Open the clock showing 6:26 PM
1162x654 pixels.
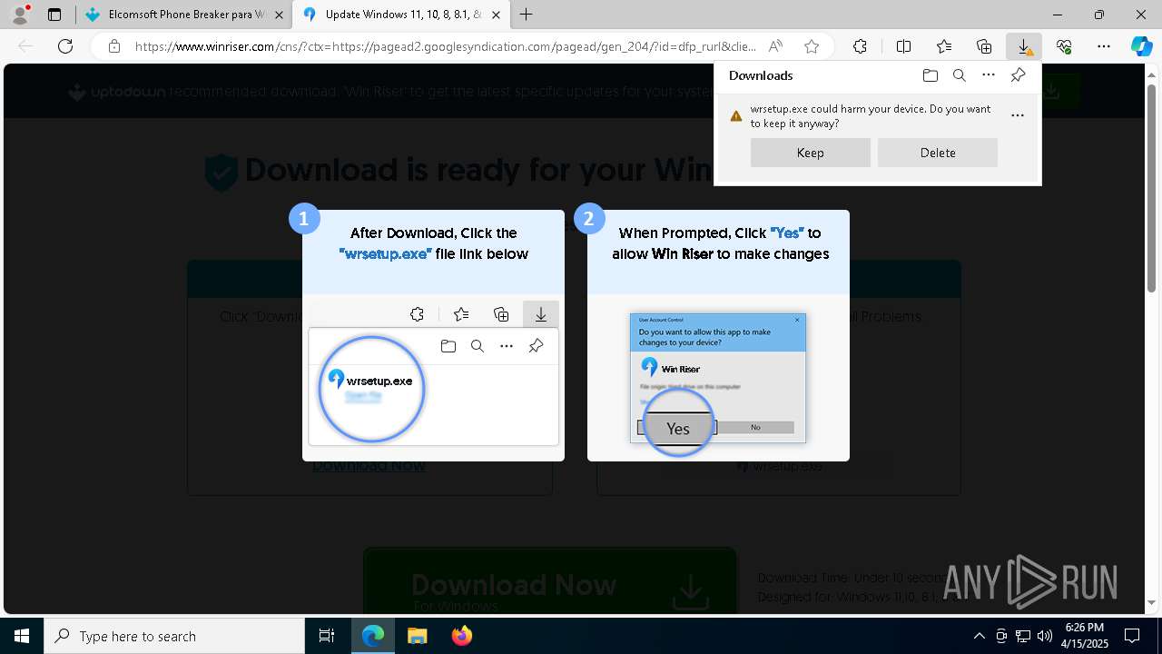click(1085, 636)
